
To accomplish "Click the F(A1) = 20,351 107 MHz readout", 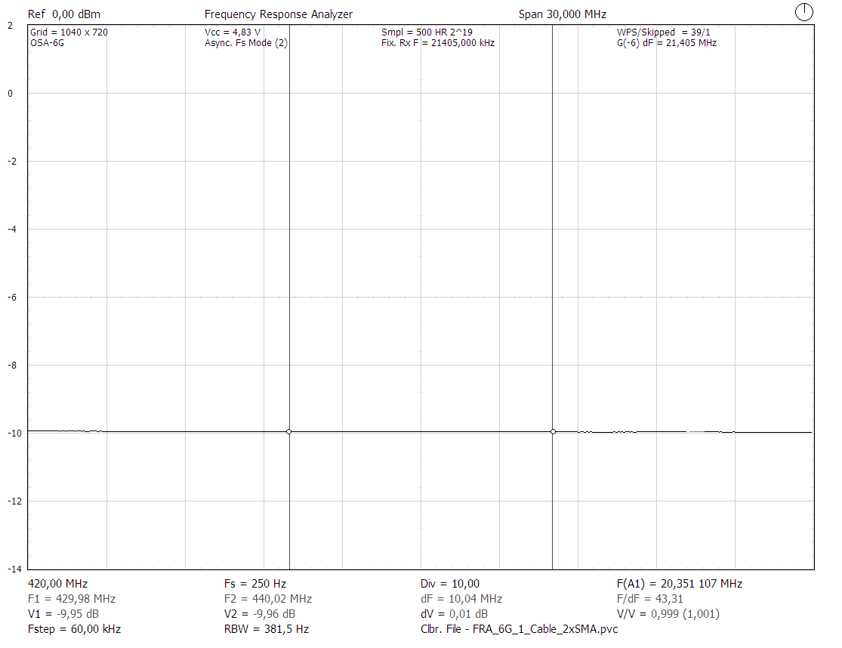I will pyautogui.click(x=679, y=584).
